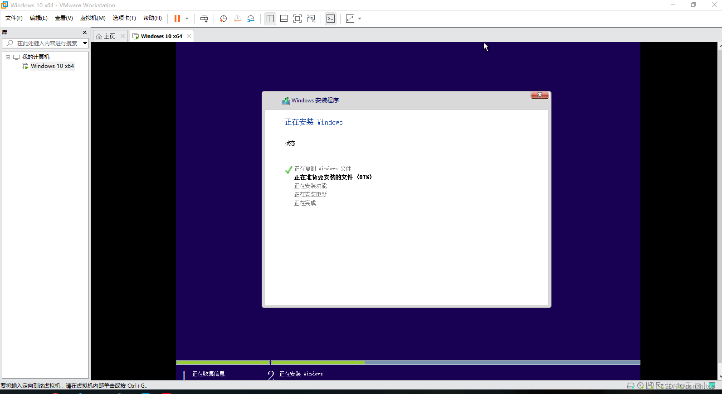The width and height of the screenshot is (722, 394).
Task: Click the 正在安装功能 step
Action: 310,186
